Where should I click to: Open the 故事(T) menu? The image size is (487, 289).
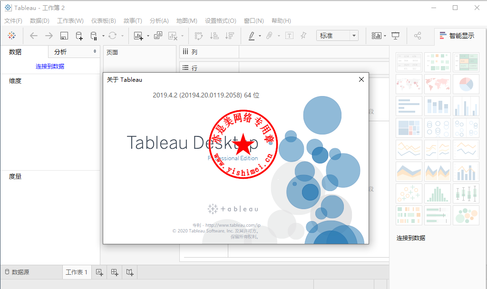pyautogui.click(x=133, y=21)
